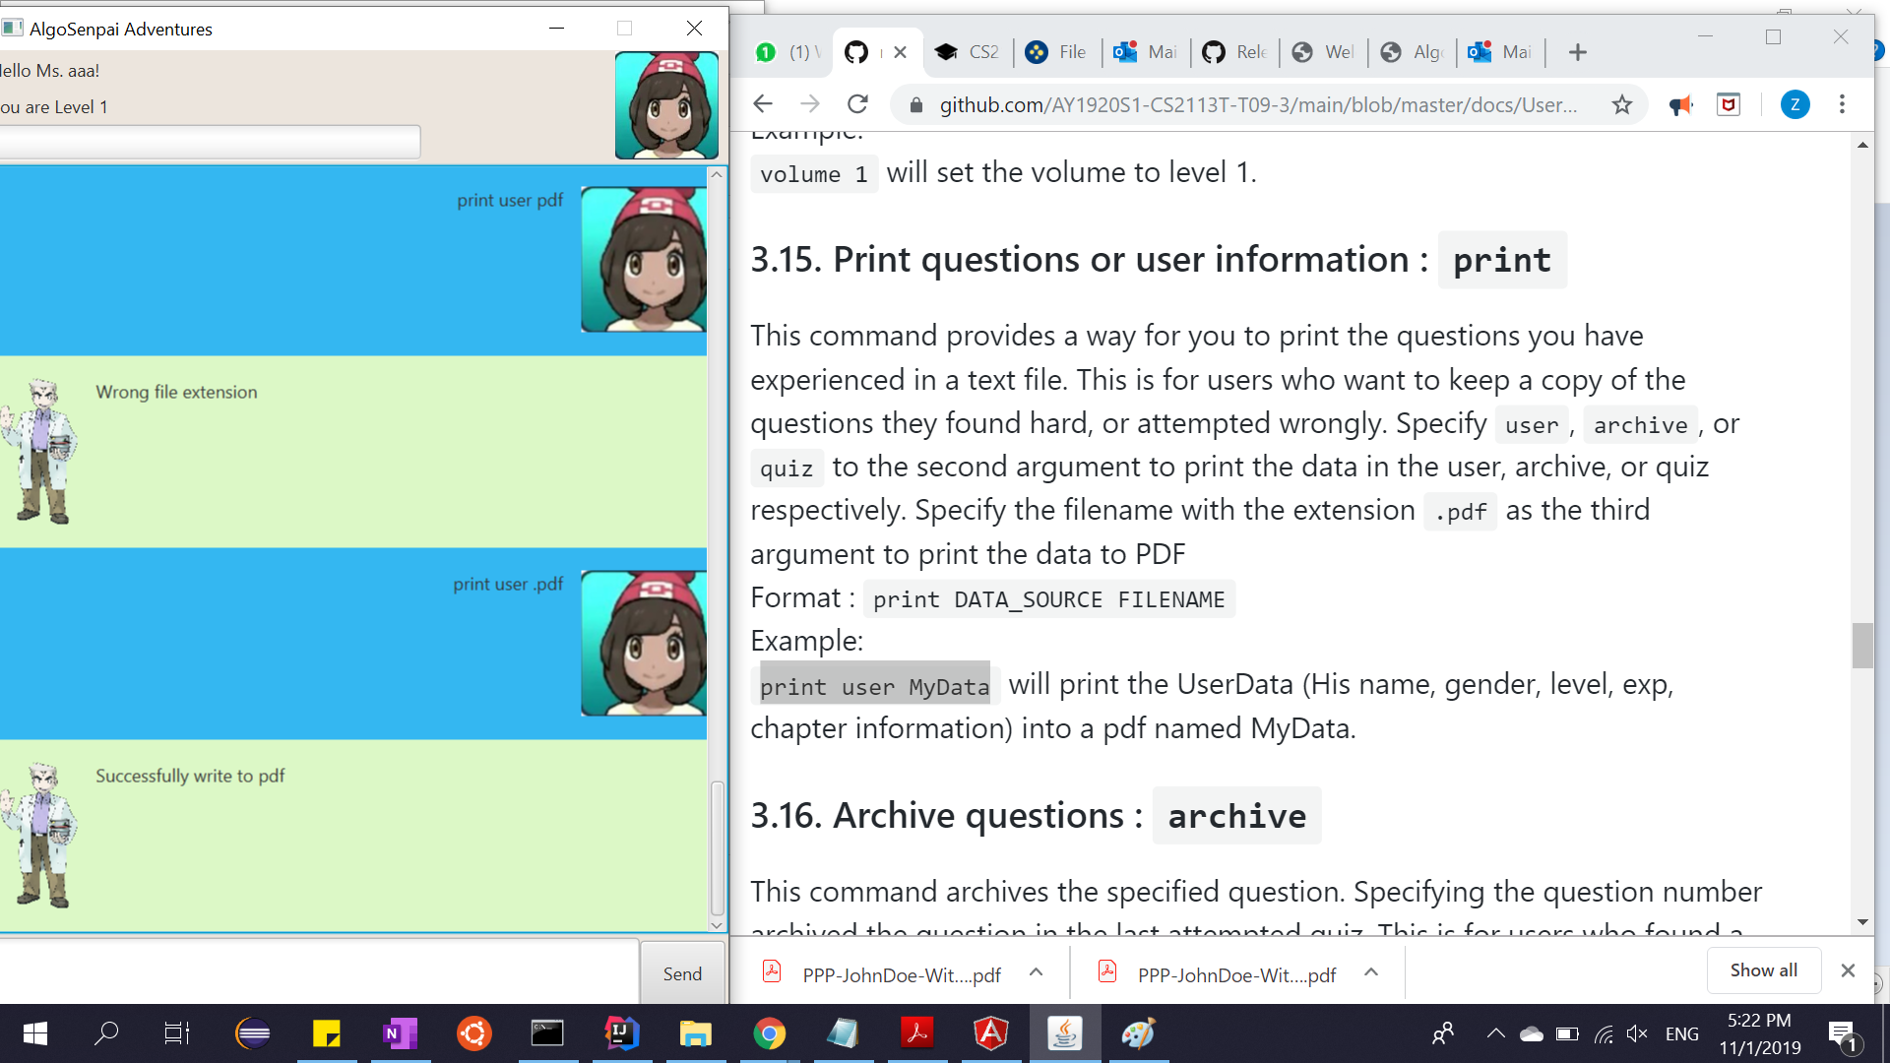Click the user avatar in AlgoSenpai header
Viewport: 1890px width, 1063px height.
click(x=666, y=105)
